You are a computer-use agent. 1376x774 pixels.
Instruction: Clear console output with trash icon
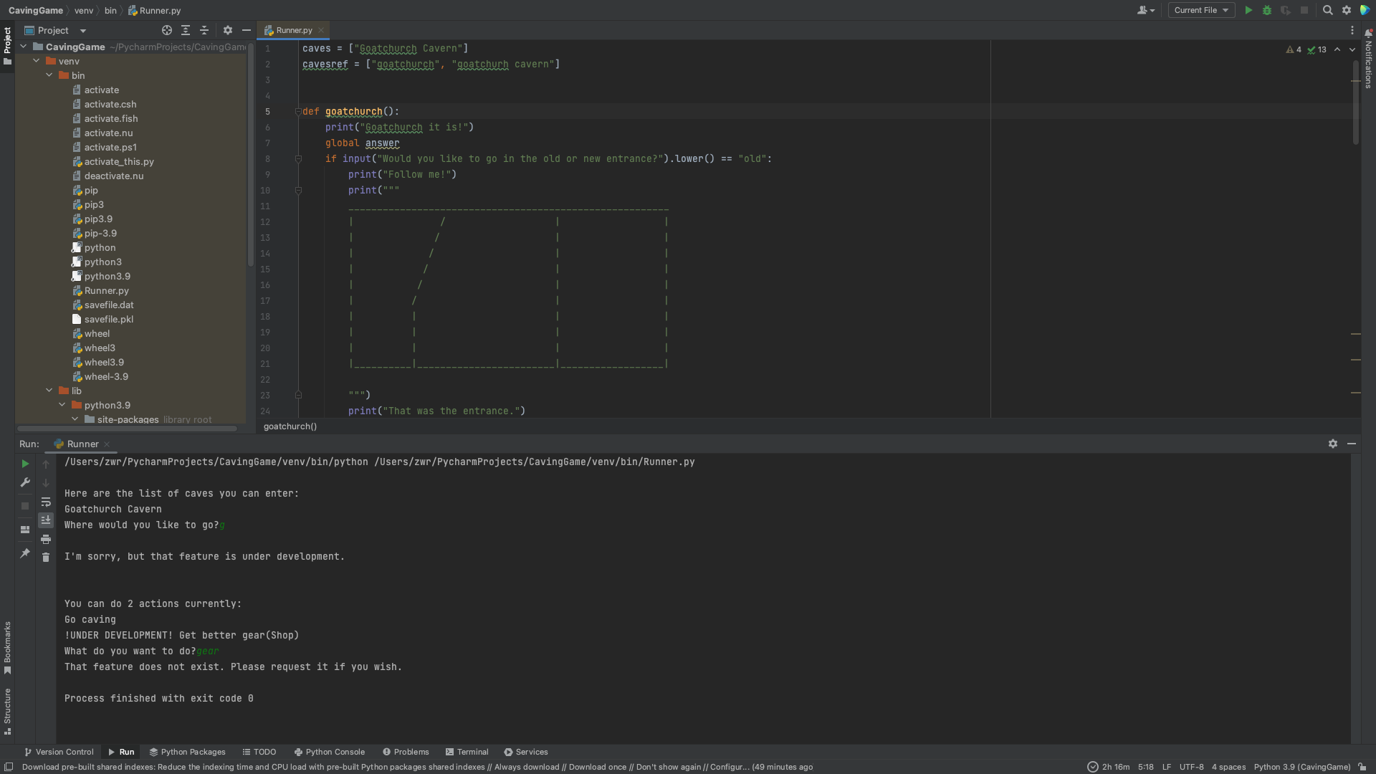click(46, 557)
